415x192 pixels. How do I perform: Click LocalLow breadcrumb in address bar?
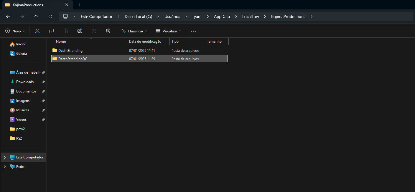(x=251, y=16)
